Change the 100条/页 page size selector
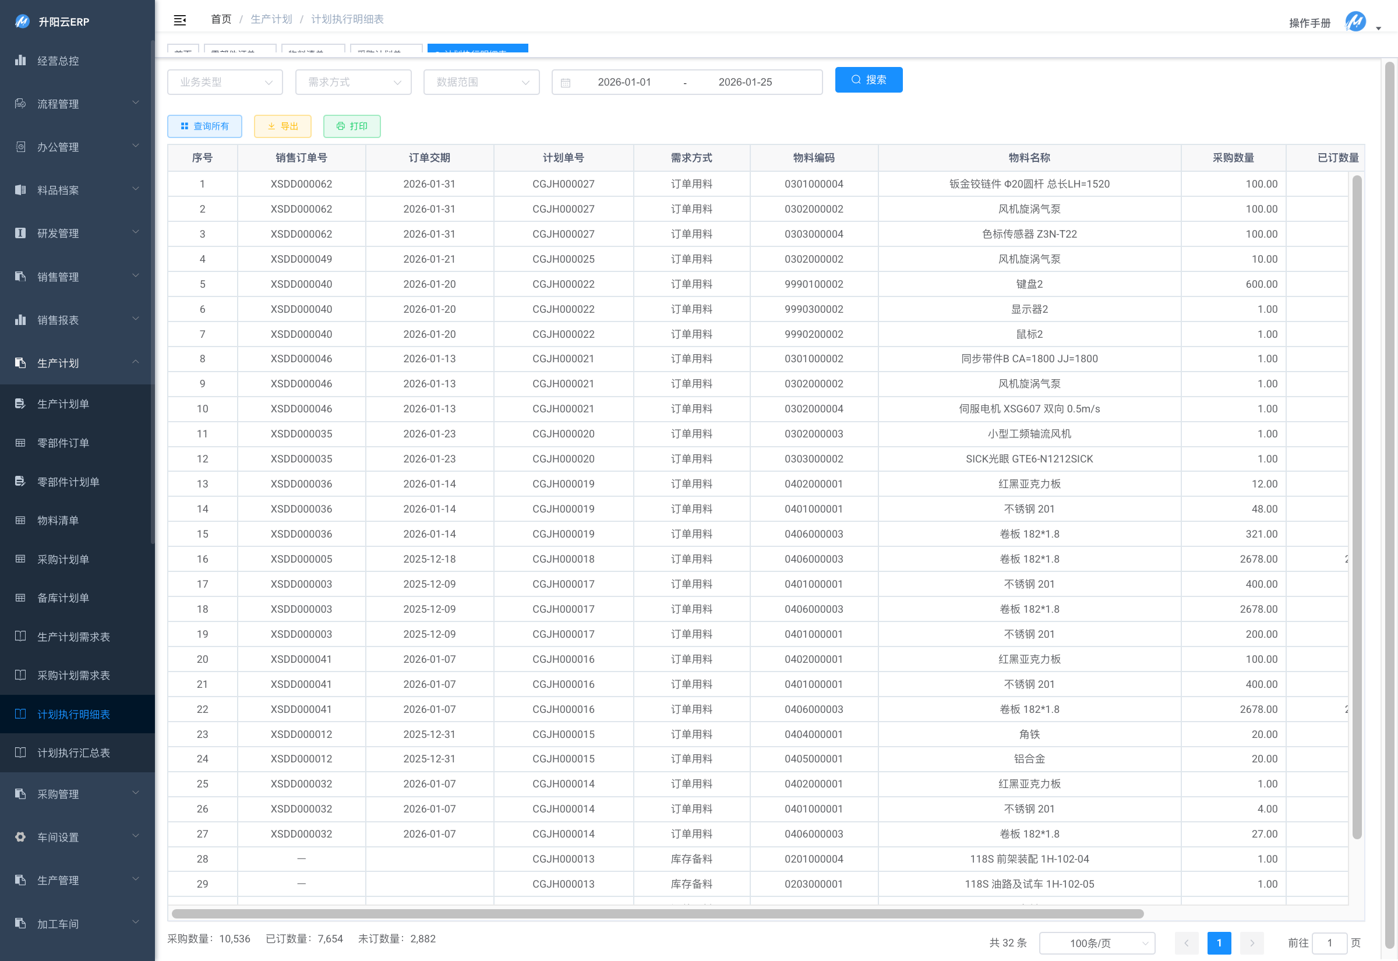The image size is (1398, 961). (x=1097, y=942)
